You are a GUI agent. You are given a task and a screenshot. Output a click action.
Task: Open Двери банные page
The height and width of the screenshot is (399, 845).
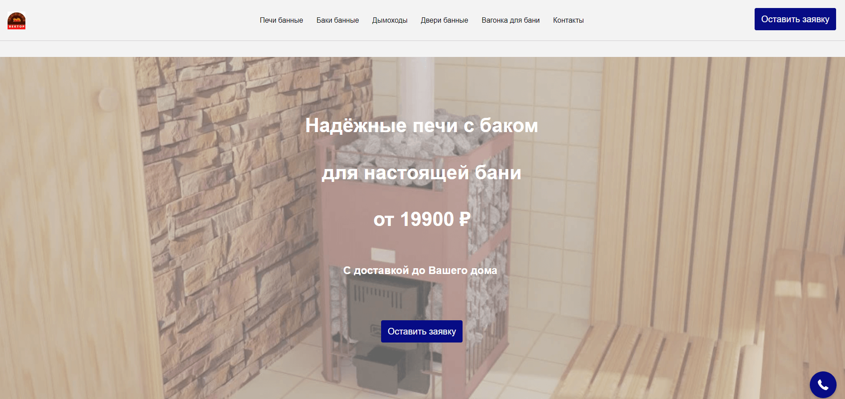coord(444,20)
